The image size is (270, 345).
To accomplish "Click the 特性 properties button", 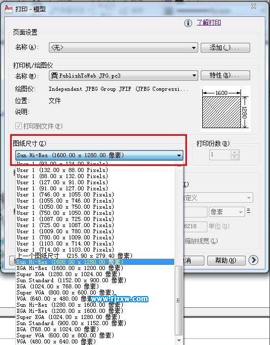I will 225,76.
